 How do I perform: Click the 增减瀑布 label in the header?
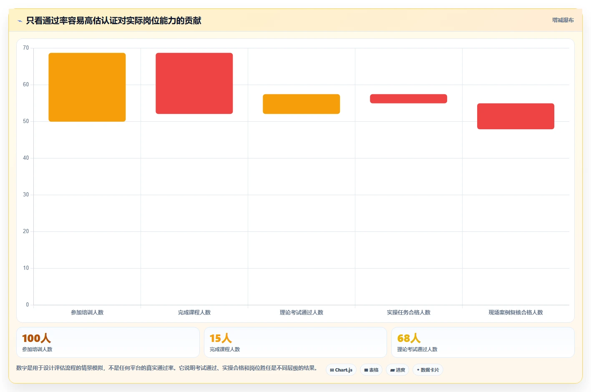563,20
